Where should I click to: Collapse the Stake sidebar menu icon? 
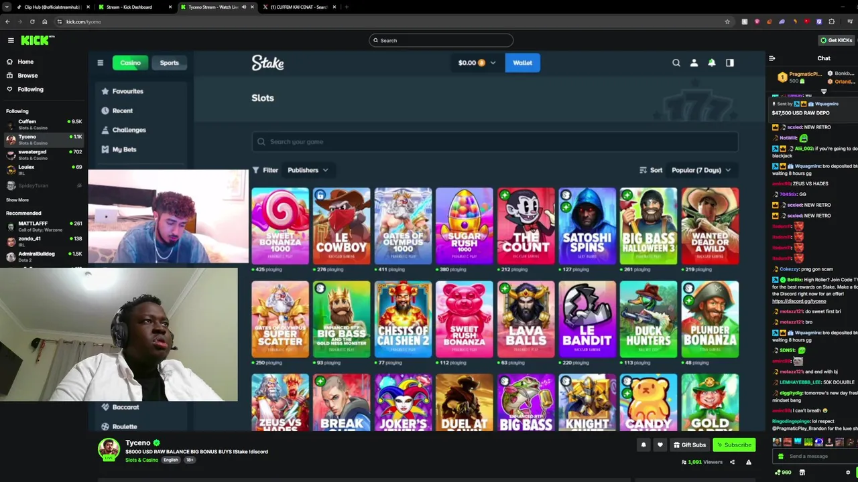[101, 63]
